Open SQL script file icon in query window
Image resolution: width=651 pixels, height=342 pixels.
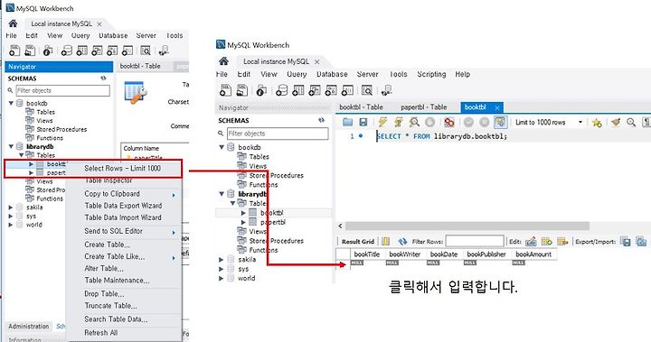click(x=242, y=90)
